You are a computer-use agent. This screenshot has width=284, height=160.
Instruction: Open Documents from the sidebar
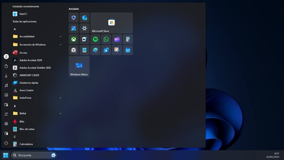point(6,66)
